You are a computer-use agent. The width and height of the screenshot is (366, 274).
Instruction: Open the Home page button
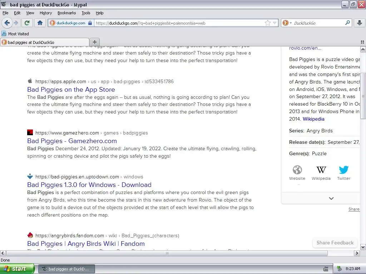click(x=40, y=23)
